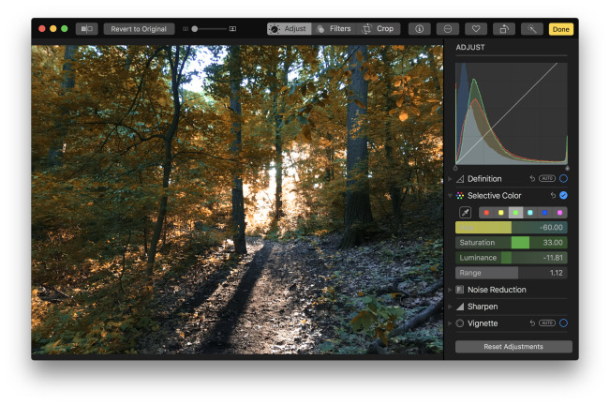610x405 pixels.
Task: Click the Info button in toolbar
Action: pyautogui.click(x=419, y=29)
